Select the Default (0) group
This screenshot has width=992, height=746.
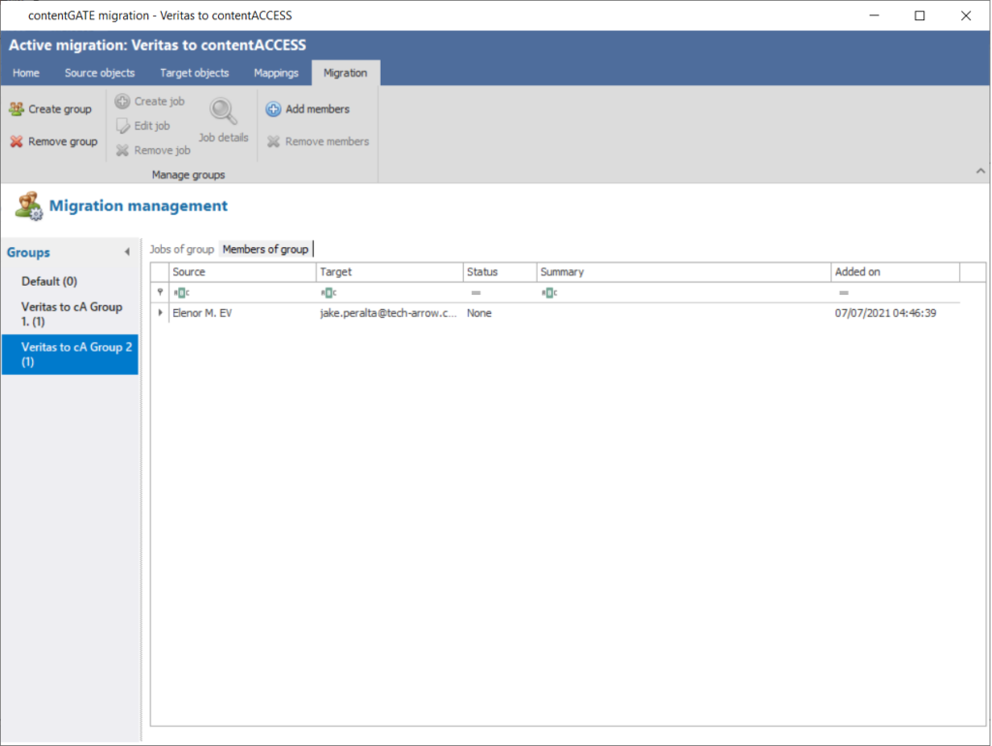48,281
